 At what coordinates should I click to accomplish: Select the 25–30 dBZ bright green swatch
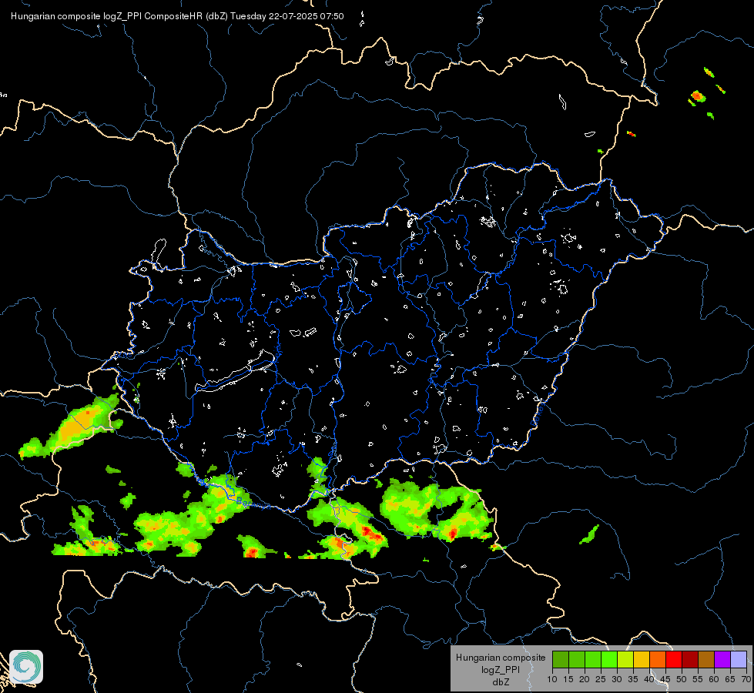[x=608, y=659]
